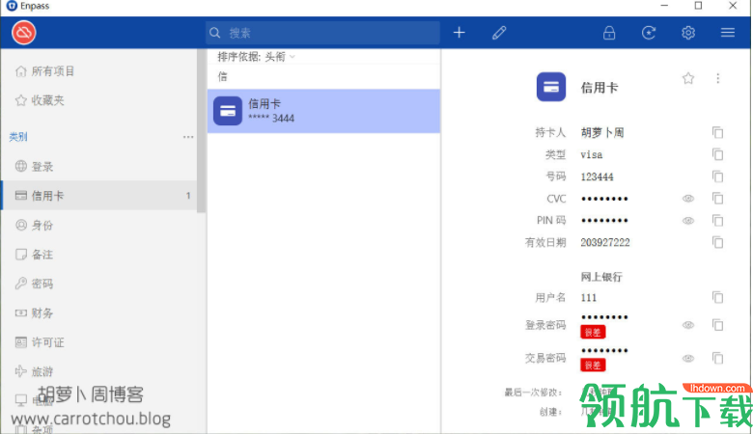753x434 pixels.
Task: Select the 信用卡 category in sidebar
Action: click(99, 196)
